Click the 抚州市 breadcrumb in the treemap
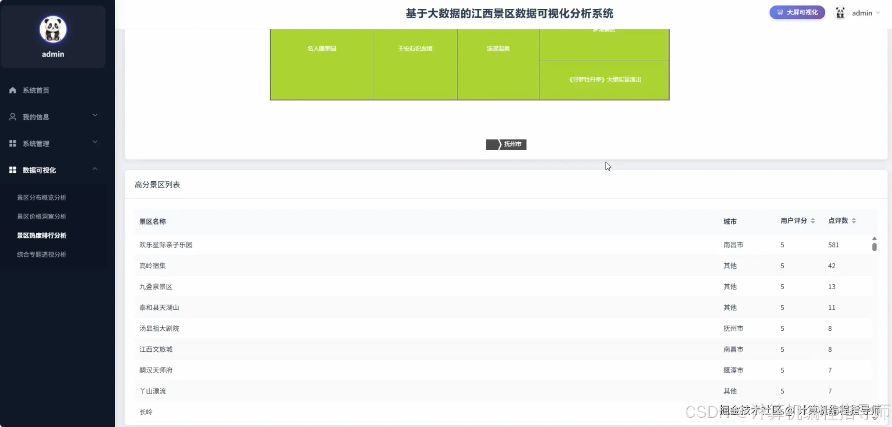 click(513, 144)
